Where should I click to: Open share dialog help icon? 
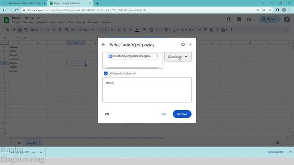(183, 44)
